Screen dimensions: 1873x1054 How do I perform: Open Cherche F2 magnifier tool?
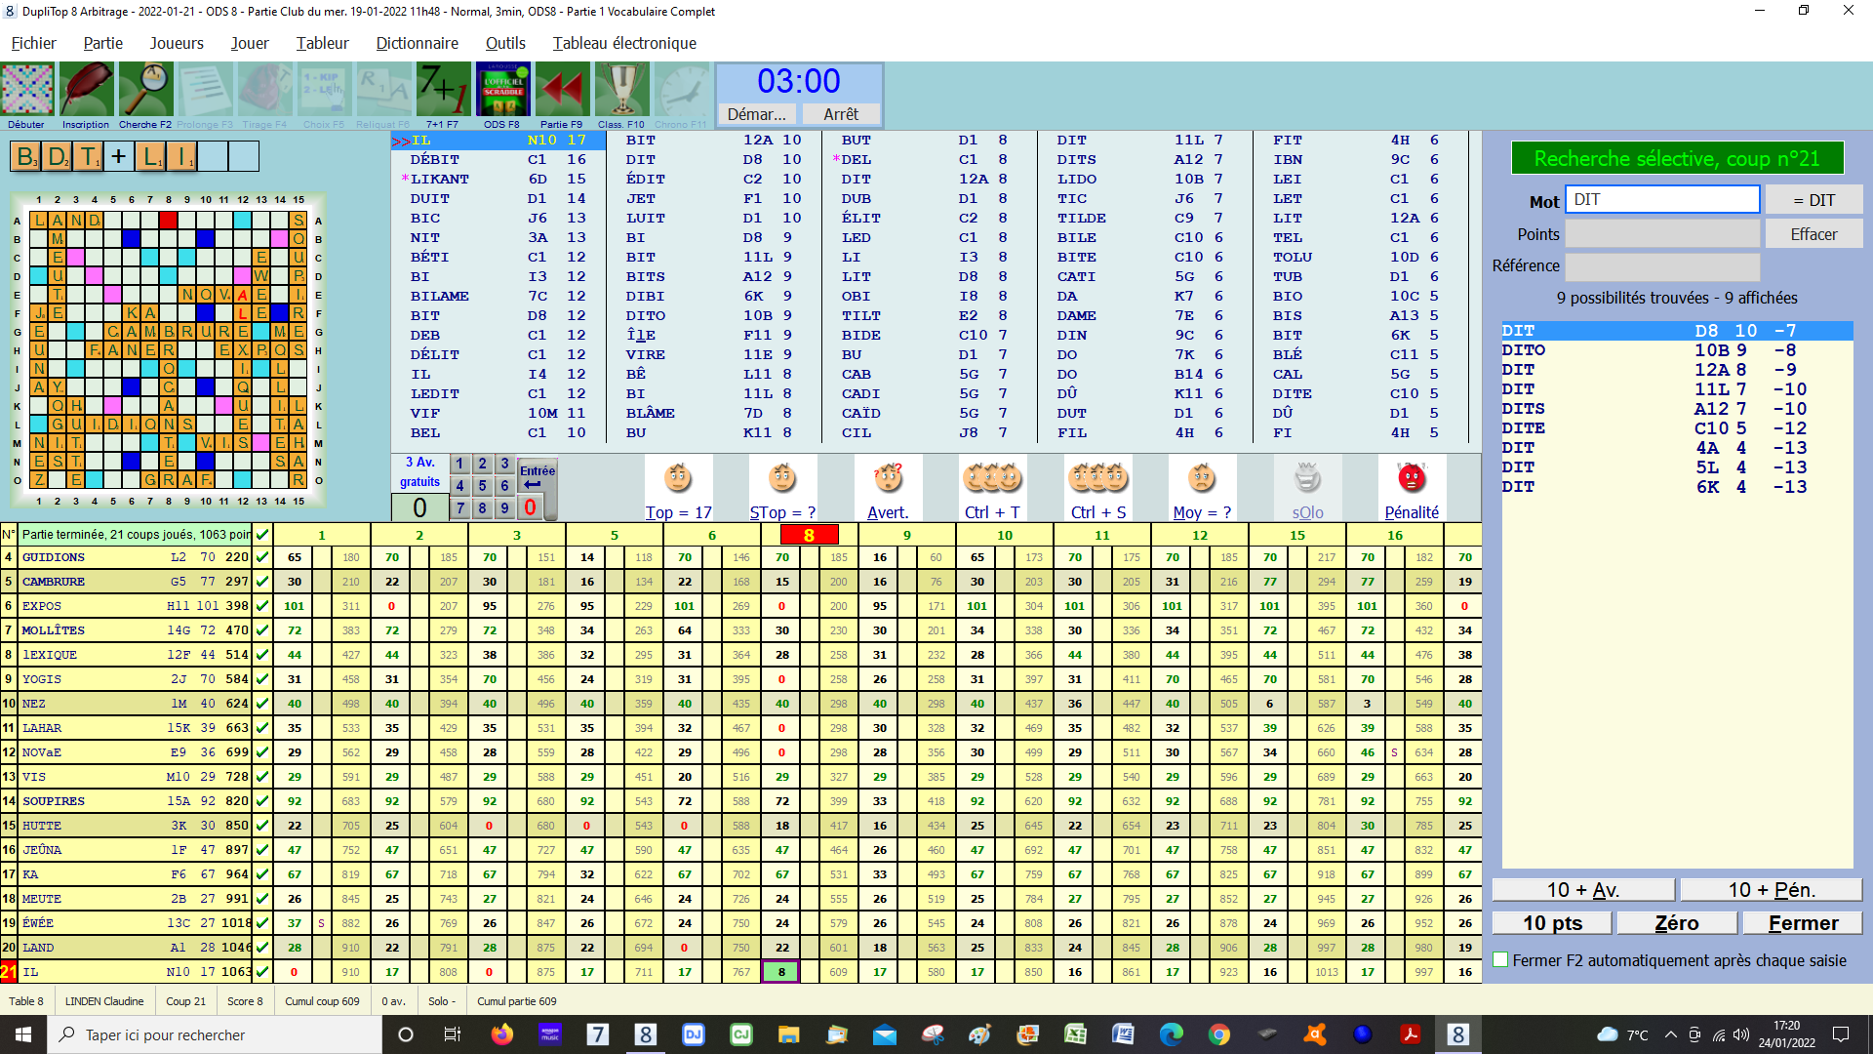tap(145, 91)
